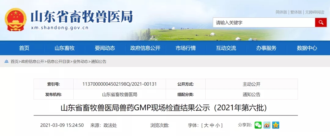Image resolution: width=330 pixels, height=136 pixels.
Task: Share via the WeChat icon
Action: coord(258,125)
